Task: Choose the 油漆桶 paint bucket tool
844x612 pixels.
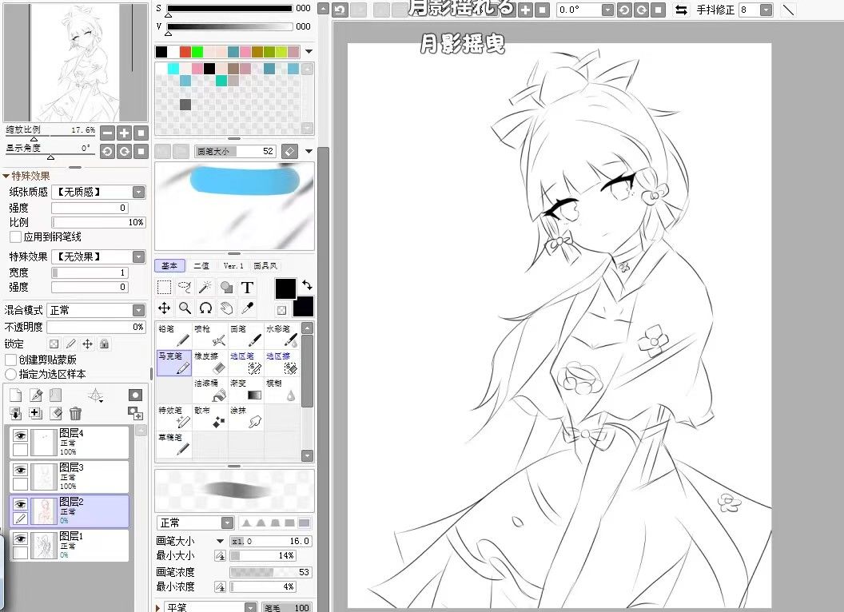Action: coord(210,390)
